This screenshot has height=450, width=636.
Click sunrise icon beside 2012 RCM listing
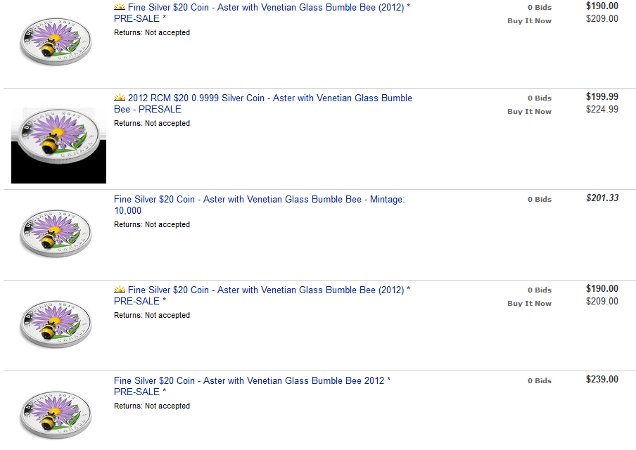tap(120, 97)
